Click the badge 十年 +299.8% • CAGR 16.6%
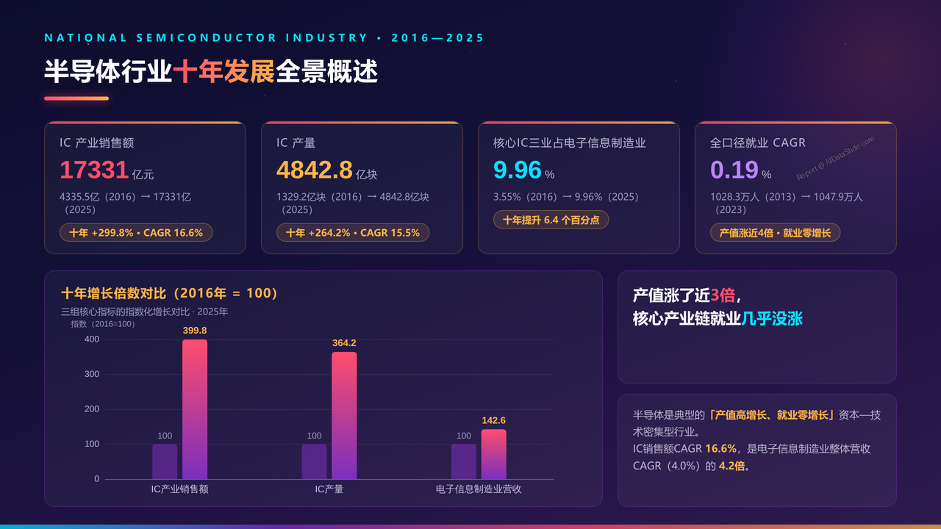The height and width of the screenshot is (529, 941). pyautogui.click(x=136, y=232)
